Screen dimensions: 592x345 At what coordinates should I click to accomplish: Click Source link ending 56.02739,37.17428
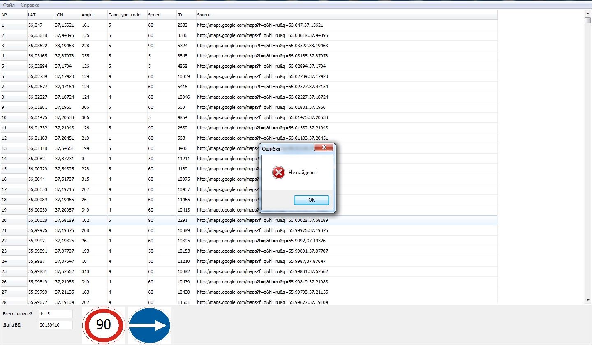click(262, 76)
